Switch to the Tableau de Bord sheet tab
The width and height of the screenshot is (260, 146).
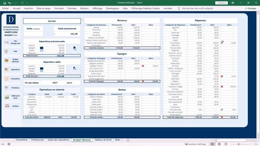pyautogui.click(x=103, y=140)
